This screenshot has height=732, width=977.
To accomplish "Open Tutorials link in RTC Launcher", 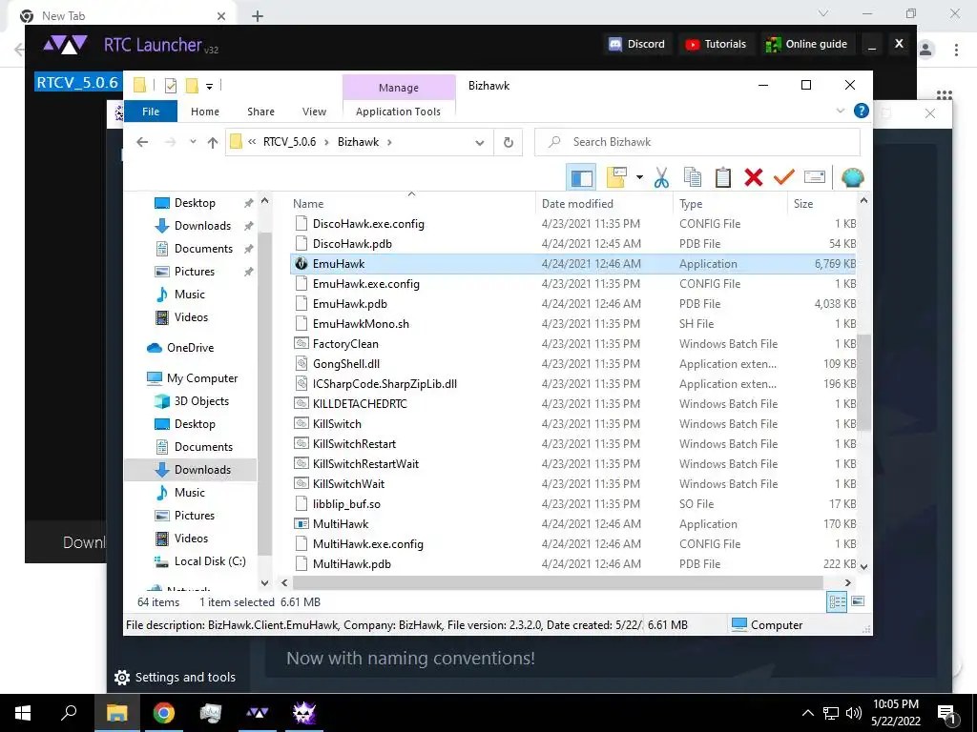I will [x=716, y=44].
